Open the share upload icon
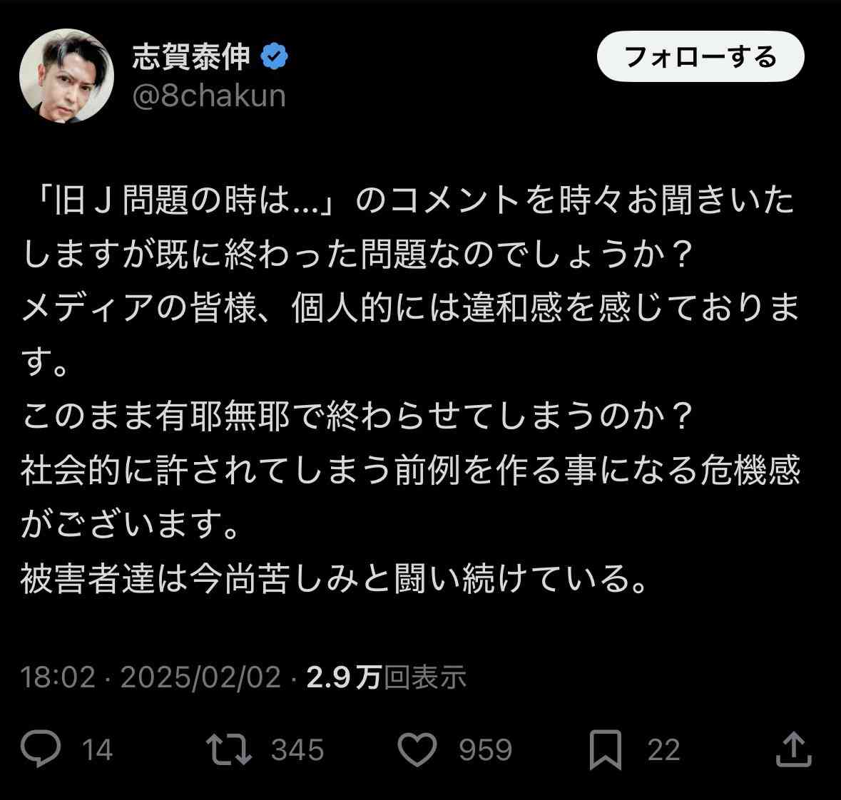The height and width of the screenshot is (800, 841). click(794, 749)
